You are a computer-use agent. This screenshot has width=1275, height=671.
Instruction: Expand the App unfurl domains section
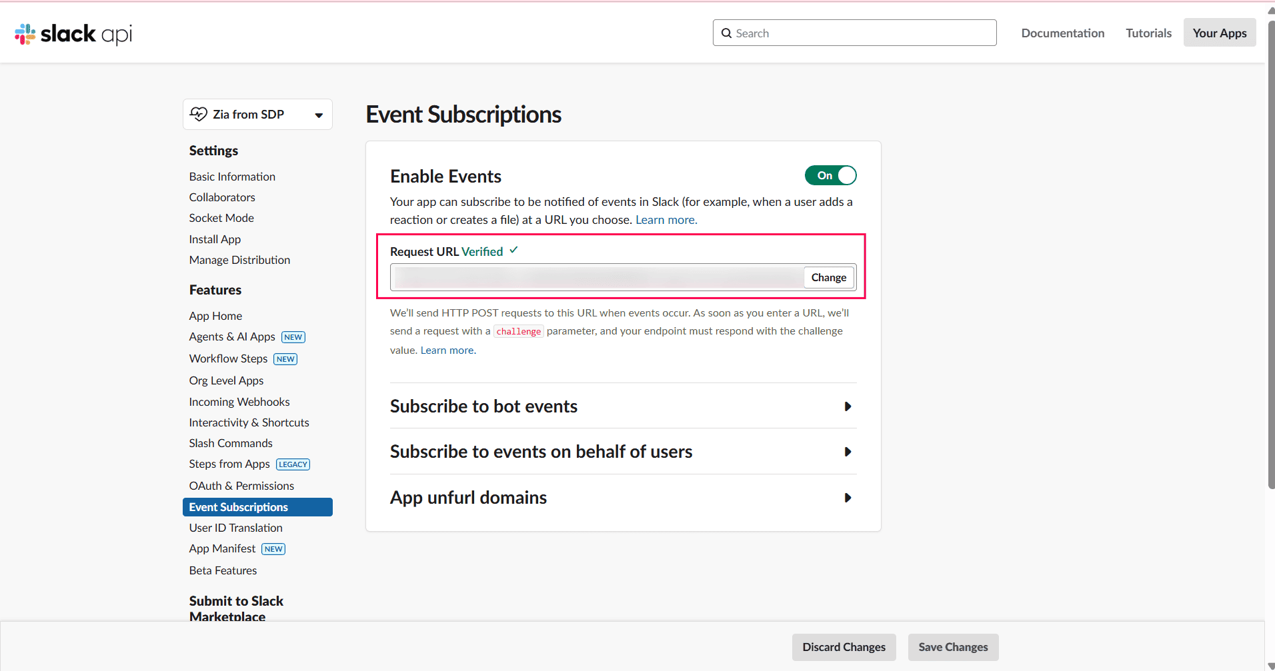tap(848, 498)
